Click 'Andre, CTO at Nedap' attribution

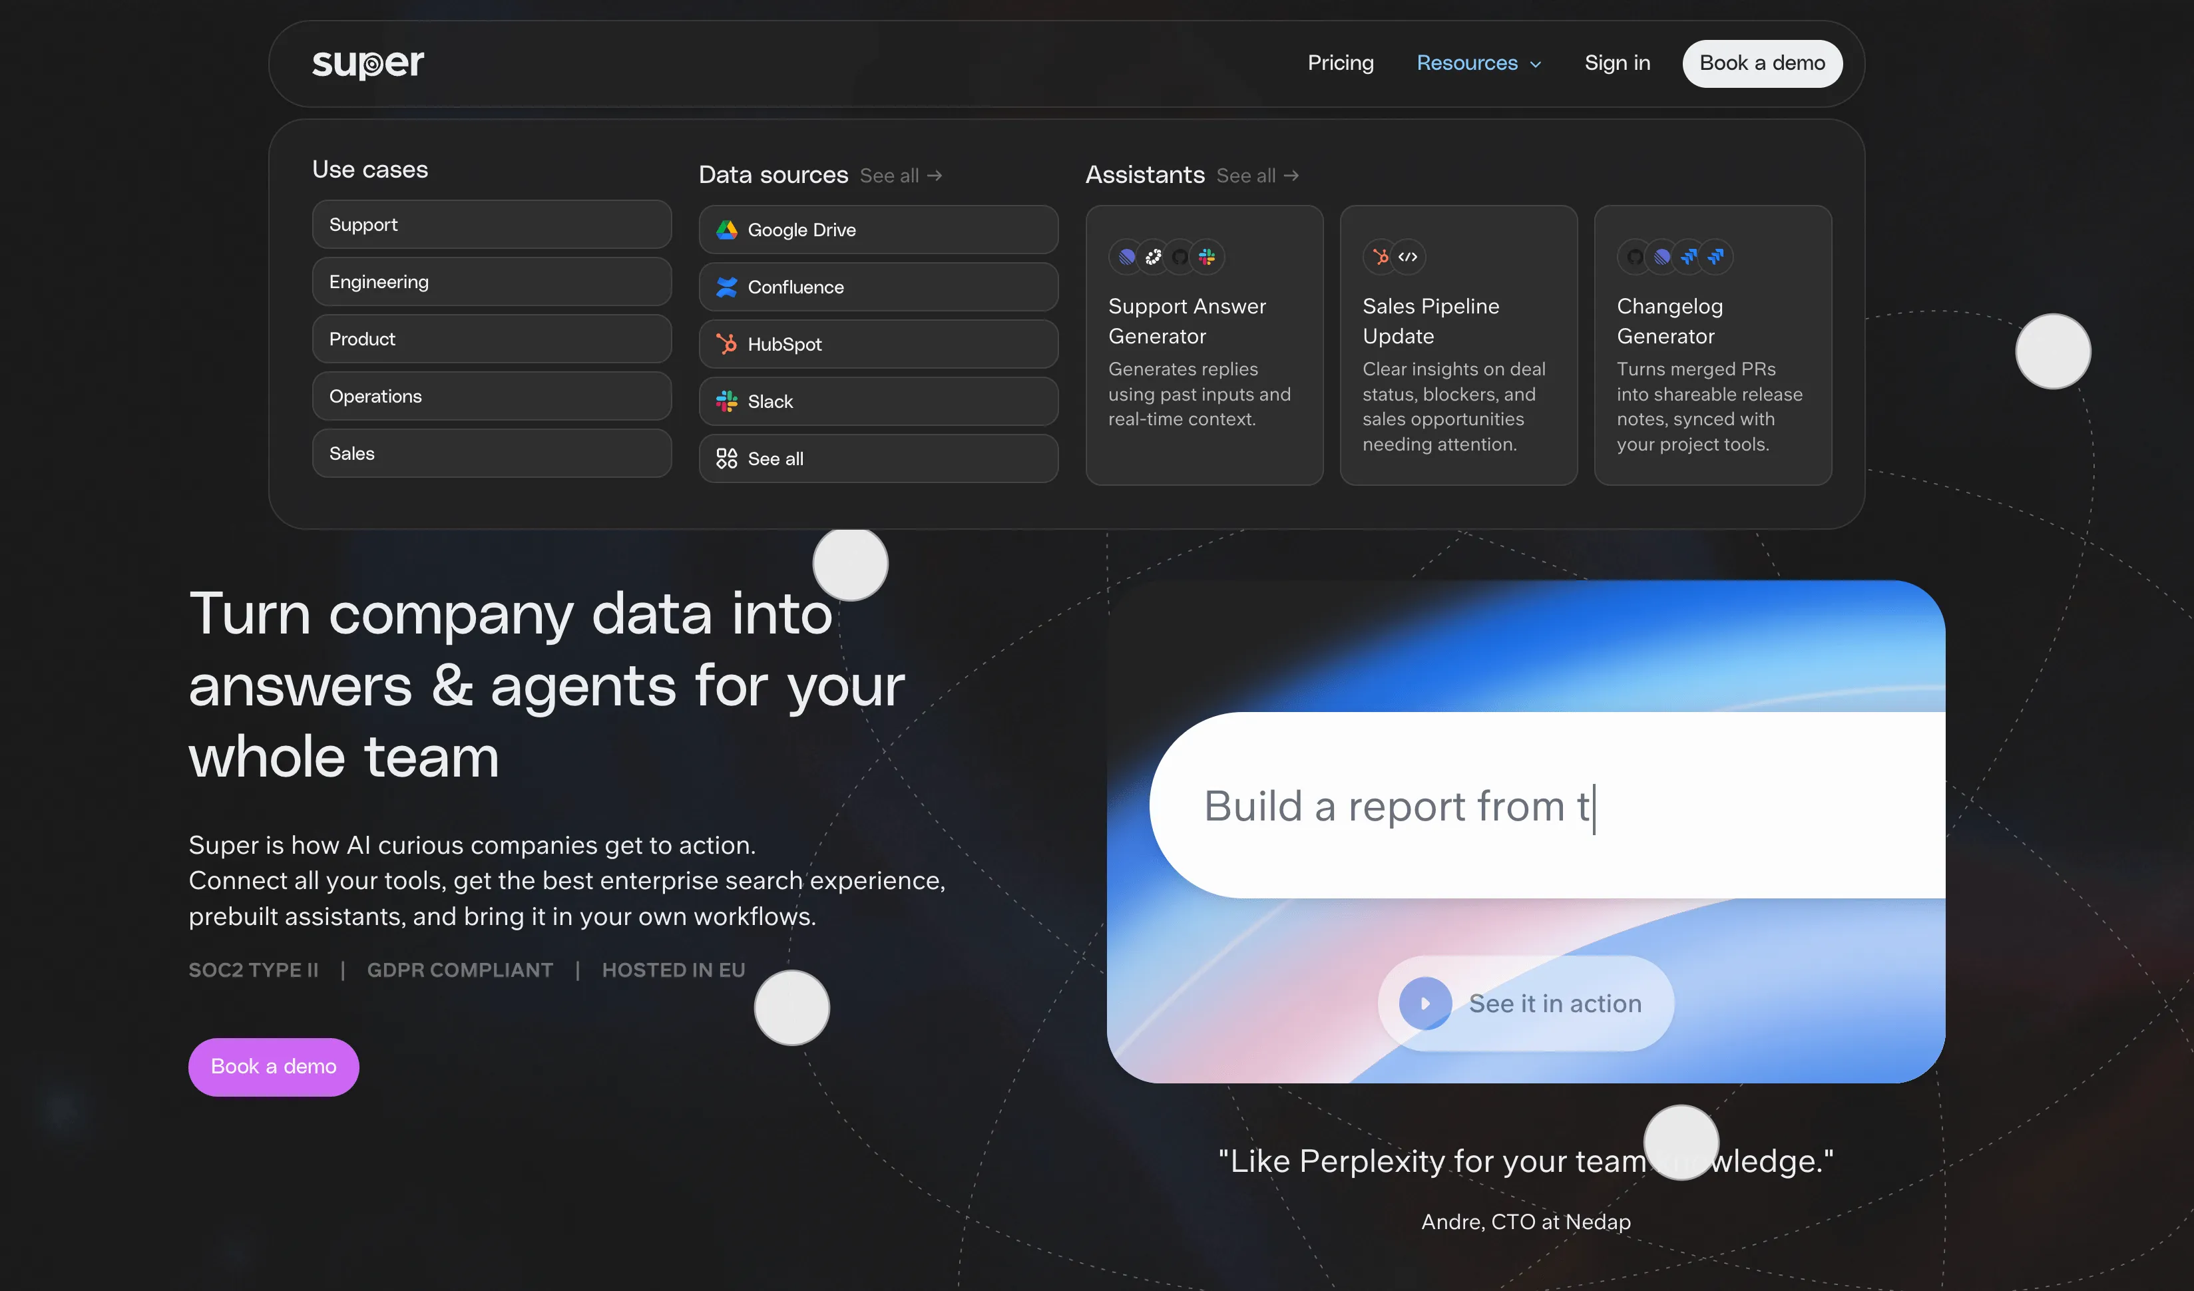1526,1221
